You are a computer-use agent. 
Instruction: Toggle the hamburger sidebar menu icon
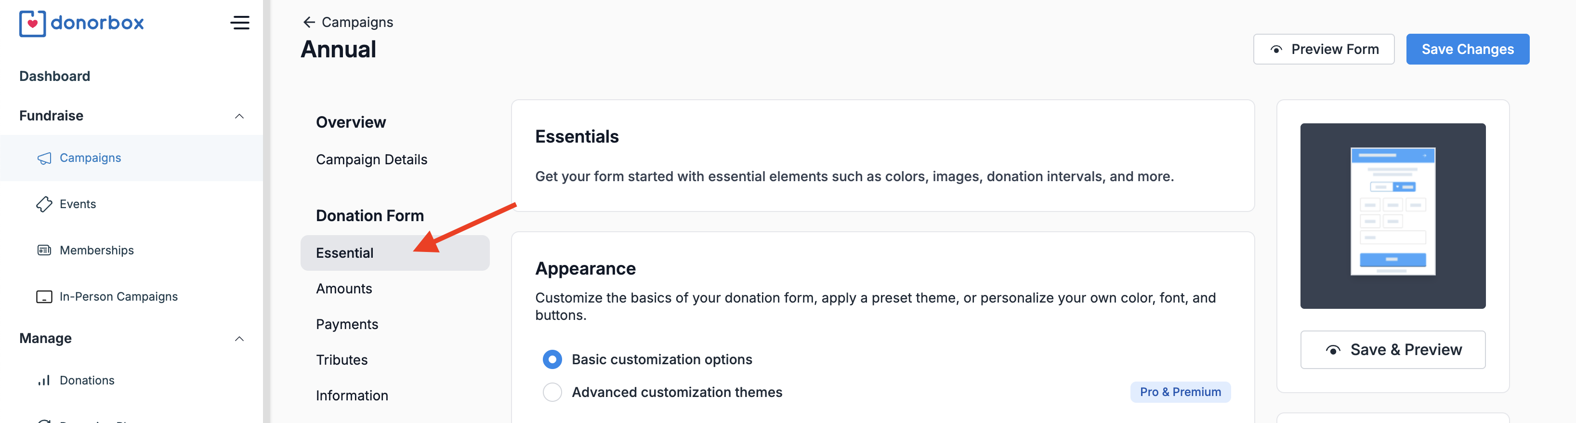[x=240, y=23]
